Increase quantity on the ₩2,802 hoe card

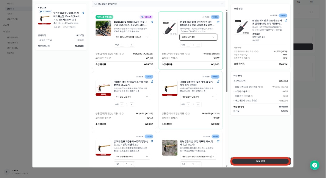198,104
